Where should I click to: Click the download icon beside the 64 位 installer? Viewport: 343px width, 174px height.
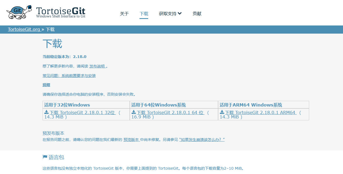134,112
